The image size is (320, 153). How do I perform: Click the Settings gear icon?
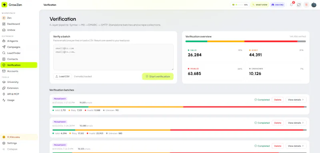(4, 143)
